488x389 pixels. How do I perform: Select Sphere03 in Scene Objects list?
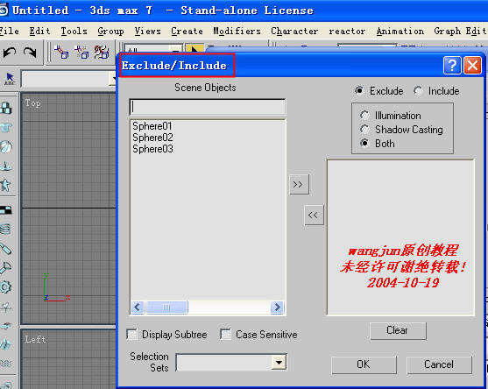pyautogui.click(x=152, y=149)
